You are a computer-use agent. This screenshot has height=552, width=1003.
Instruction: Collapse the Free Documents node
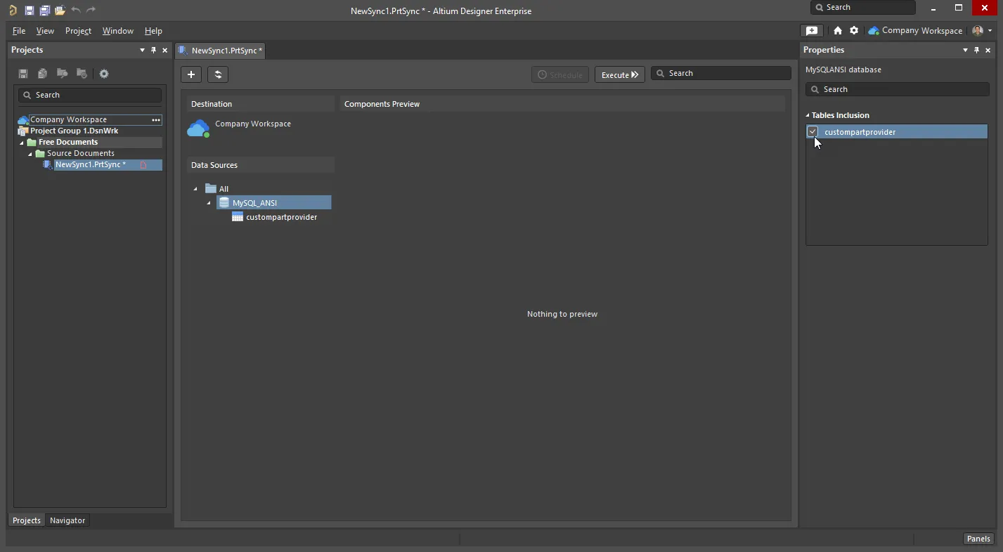point(22,143)
